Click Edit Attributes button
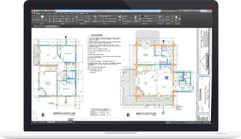Screen dimensions: 241x139 127,21
